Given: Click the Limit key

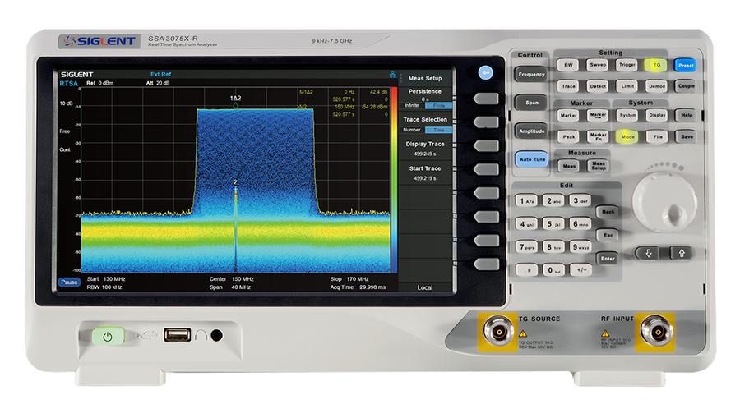Looking at the screenshot, I should click(627, 86).
